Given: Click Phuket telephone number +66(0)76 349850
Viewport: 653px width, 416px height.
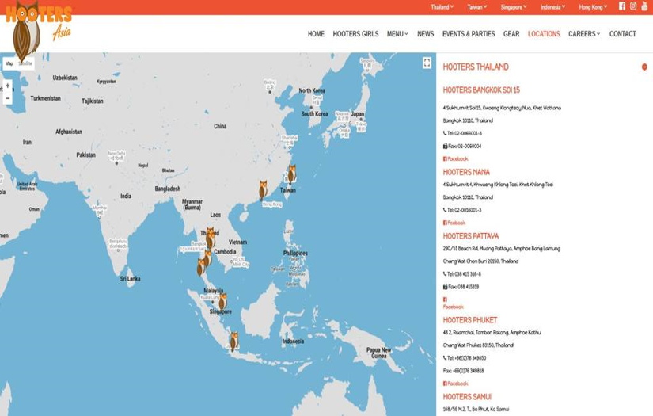Looking at the screenshot, I should point(465,358).
